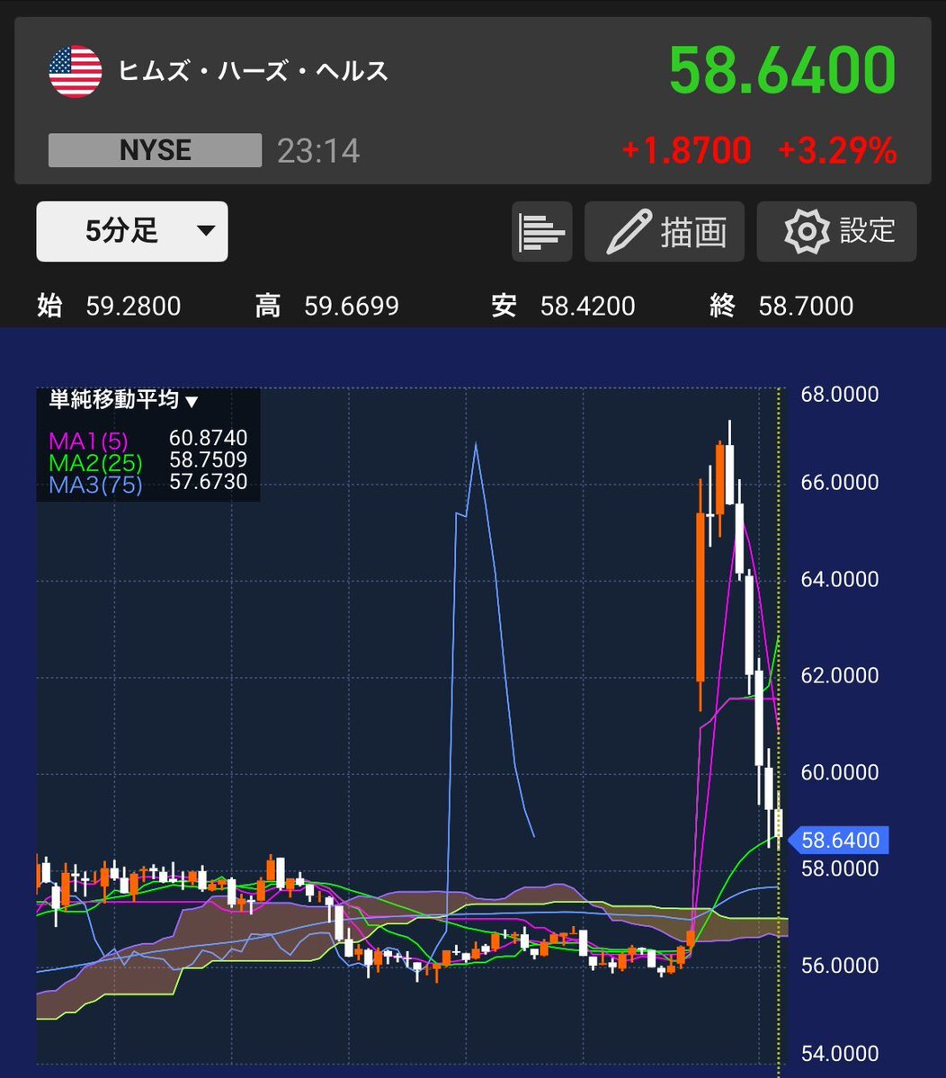Tap the 56.0000 axis label

click(839, 966)
